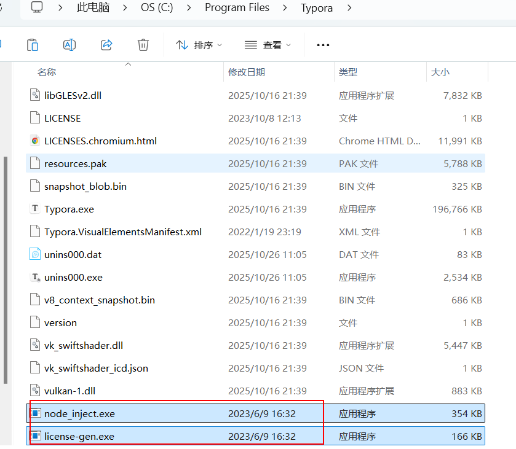This screenshot has width=516, height=449.
Task: Sort by 类型 column header
Action: pos(348,72)
